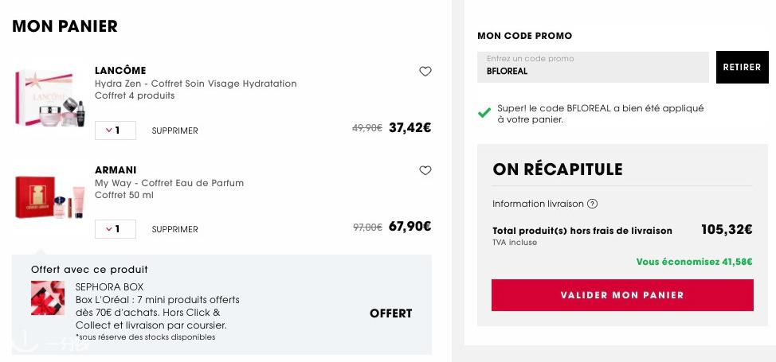The height and width of the screenshot is (362, 776).
Task: Open the Armani My Way product thumbnail
Action: pos(50,197)
